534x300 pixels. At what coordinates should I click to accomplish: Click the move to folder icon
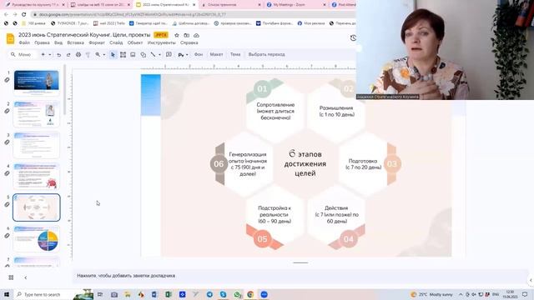click(x=187, y=35)
